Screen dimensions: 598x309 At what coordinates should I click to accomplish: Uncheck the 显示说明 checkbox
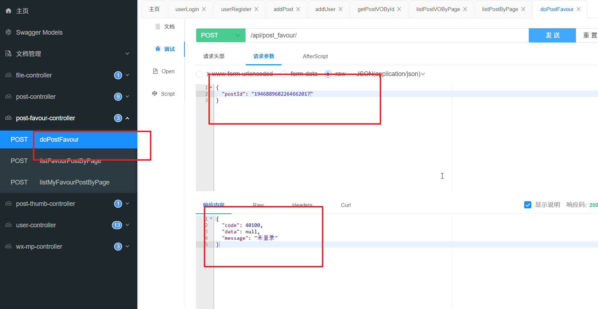click(528, 205)
